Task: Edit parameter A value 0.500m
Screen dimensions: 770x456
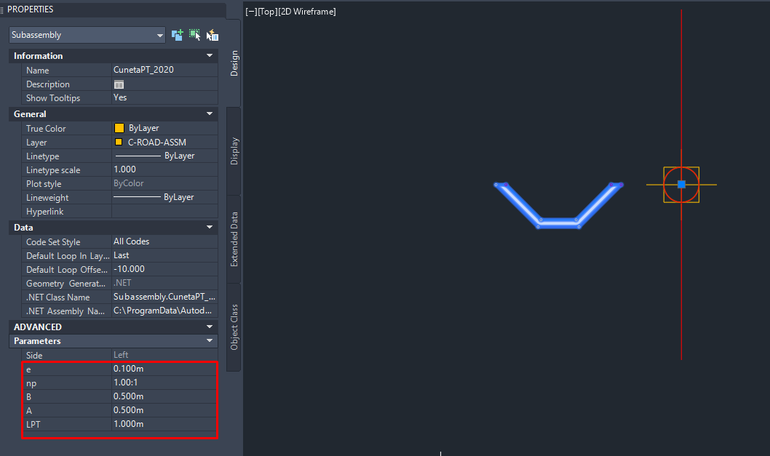Action: tap(164, 410)
